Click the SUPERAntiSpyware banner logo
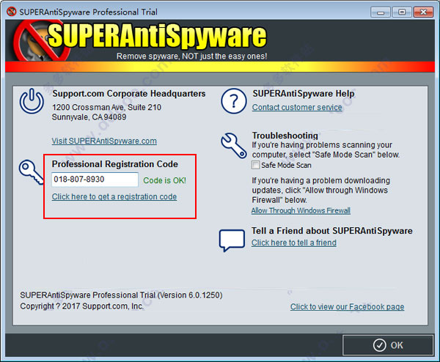This screenshot has width=440, height=362. (140, 40)
